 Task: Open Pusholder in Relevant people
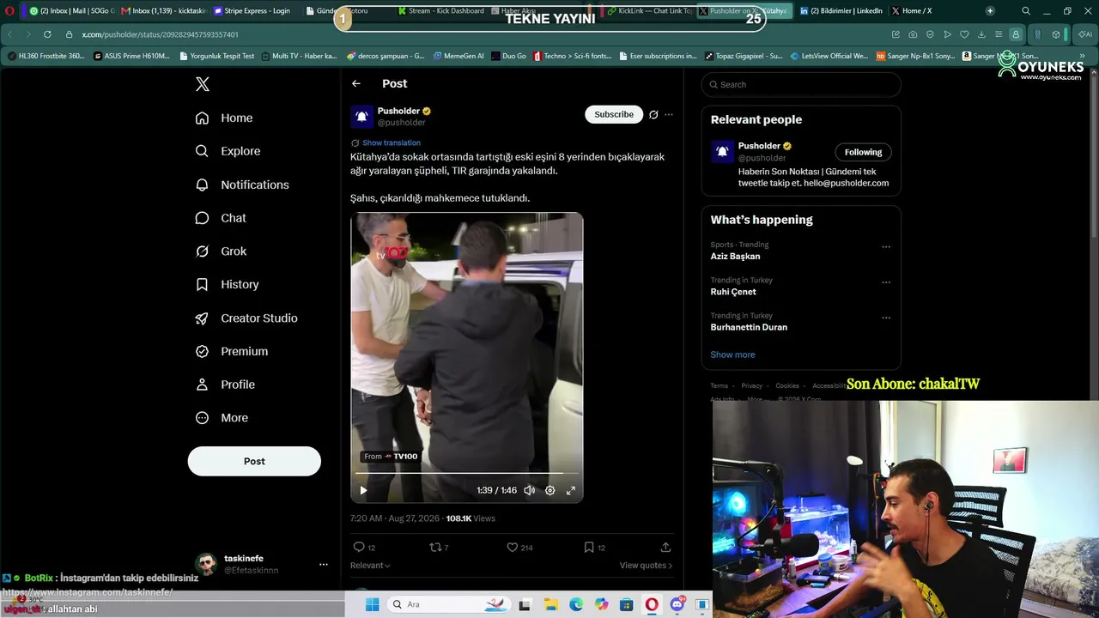click(x=760, y=146)
